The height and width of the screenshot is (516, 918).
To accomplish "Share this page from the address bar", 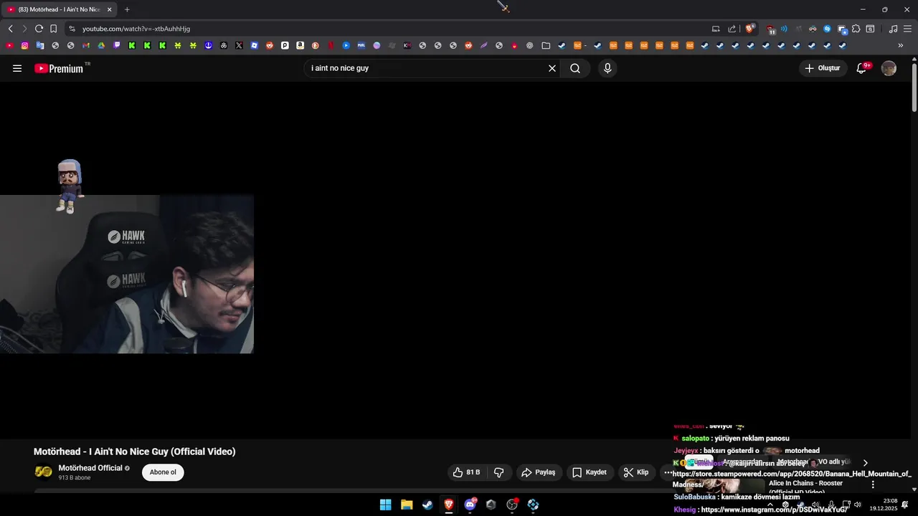I will coord(732,29).
